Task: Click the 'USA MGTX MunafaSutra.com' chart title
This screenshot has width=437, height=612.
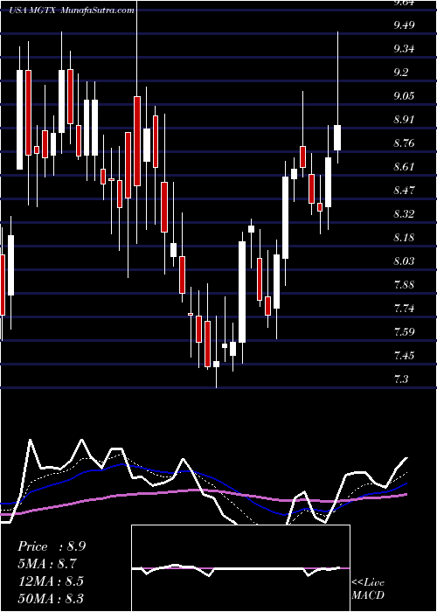Action: [x=72, y=10]
